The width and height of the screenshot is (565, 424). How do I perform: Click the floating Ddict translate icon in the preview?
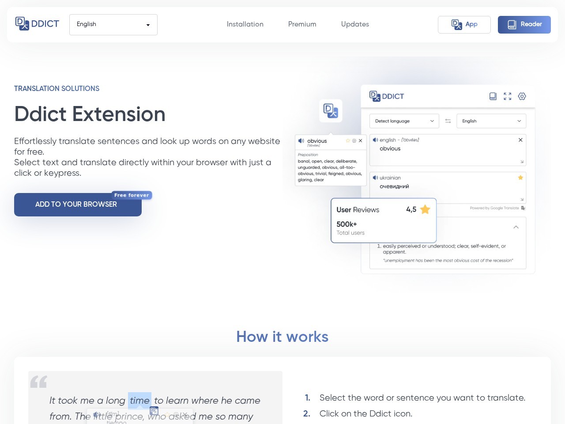(331, 110)
